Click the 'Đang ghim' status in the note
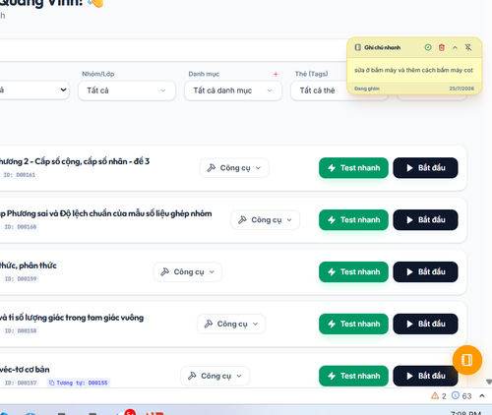Screen dimensions: 492x415 tap(367, 89)
